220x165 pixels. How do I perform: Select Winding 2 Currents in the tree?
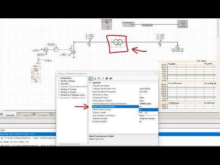[68, 92]
